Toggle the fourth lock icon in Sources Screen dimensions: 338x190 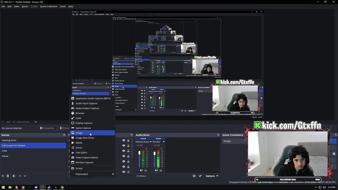coord(128,156)
